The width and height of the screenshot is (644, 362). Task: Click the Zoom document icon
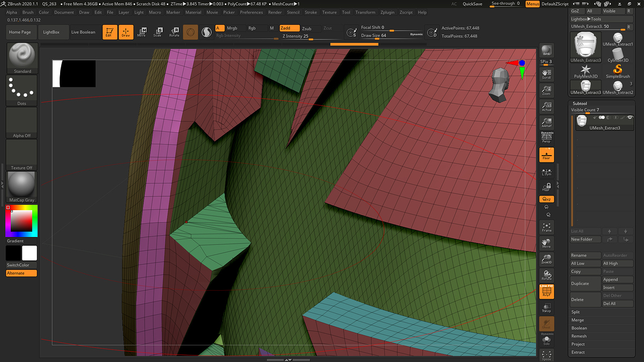click(x=546, y=90)
